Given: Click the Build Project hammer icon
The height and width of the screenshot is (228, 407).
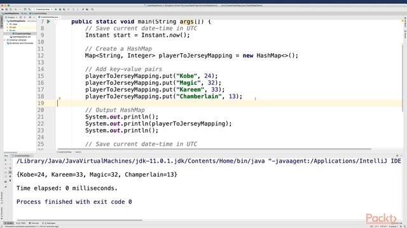Looking at the screenshot, I should click(x=29, y=9).
